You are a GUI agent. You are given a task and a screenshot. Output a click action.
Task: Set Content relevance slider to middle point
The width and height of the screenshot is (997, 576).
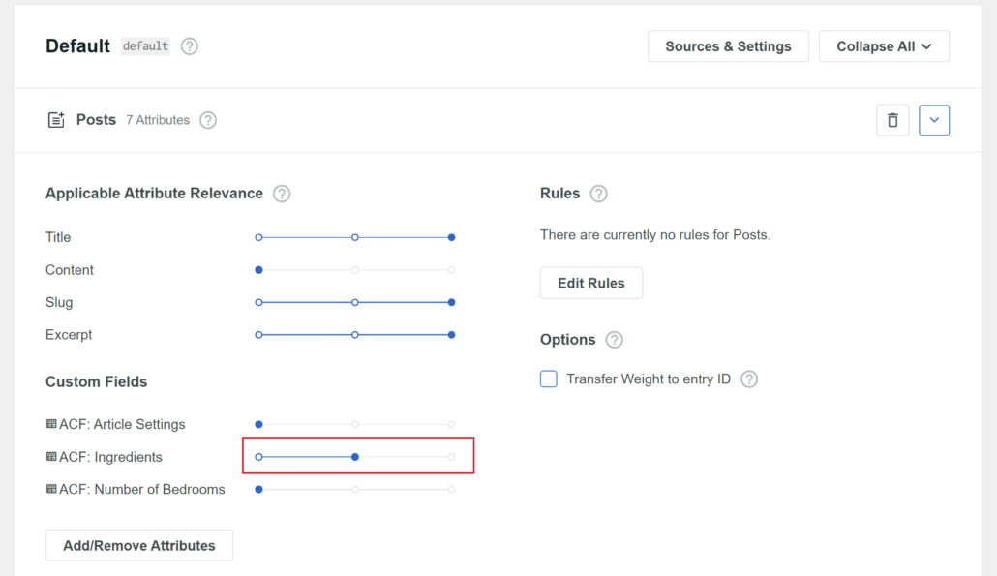click(355, 270)
